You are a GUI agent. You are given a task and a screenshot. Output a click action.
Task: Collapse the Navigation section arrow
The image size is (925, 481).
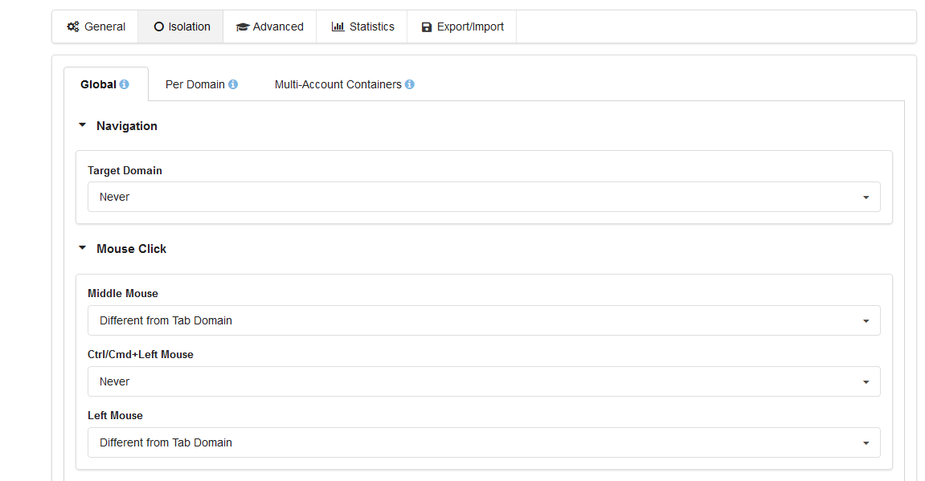82,125
